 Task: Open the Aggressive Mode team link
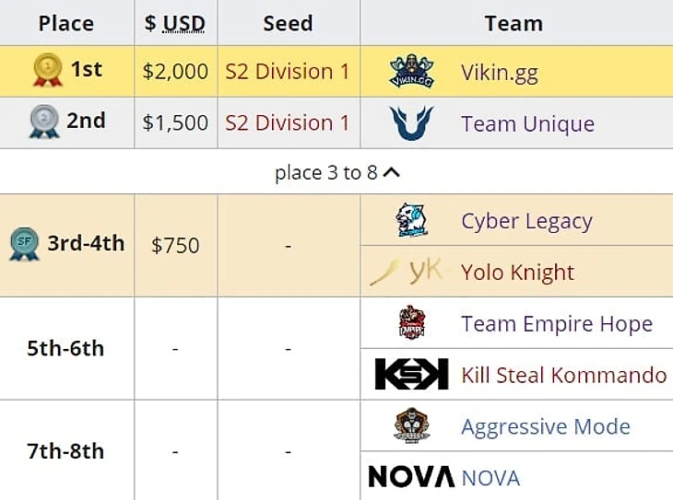pos(546,426)
